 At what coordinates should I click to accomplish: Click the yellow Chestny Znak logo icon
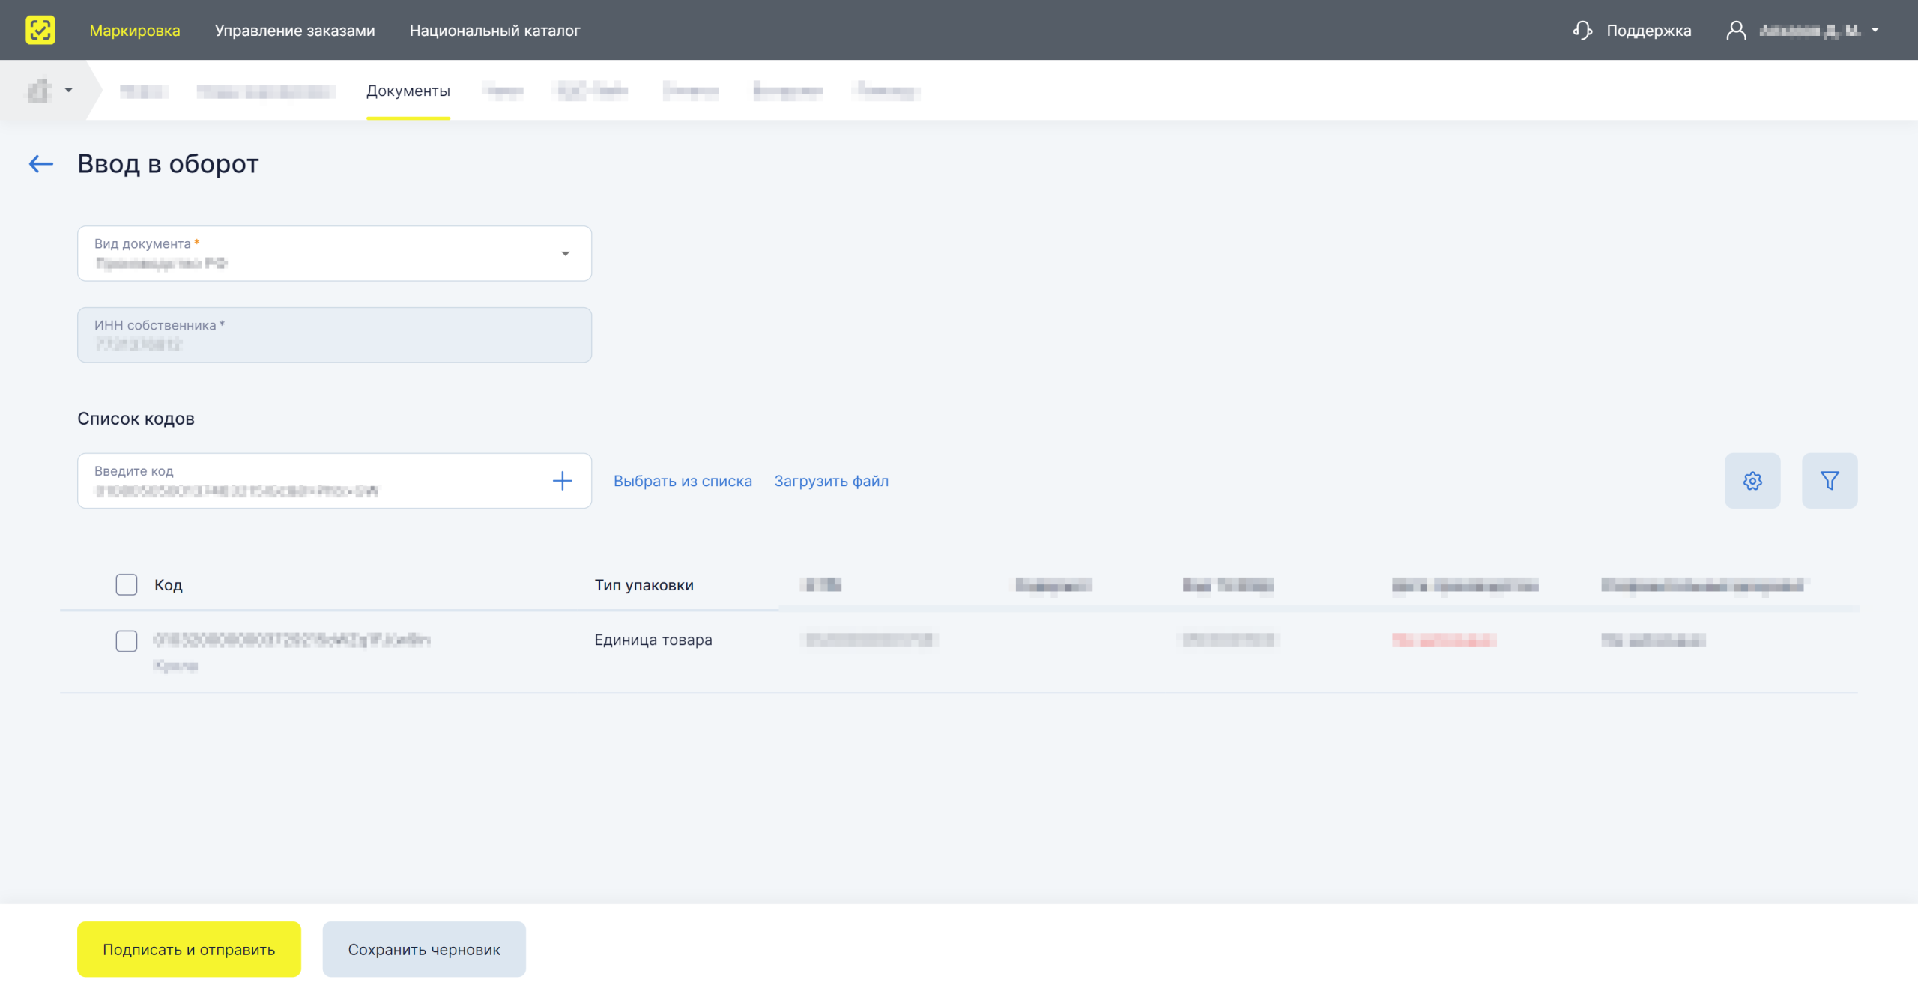[40, 30]
